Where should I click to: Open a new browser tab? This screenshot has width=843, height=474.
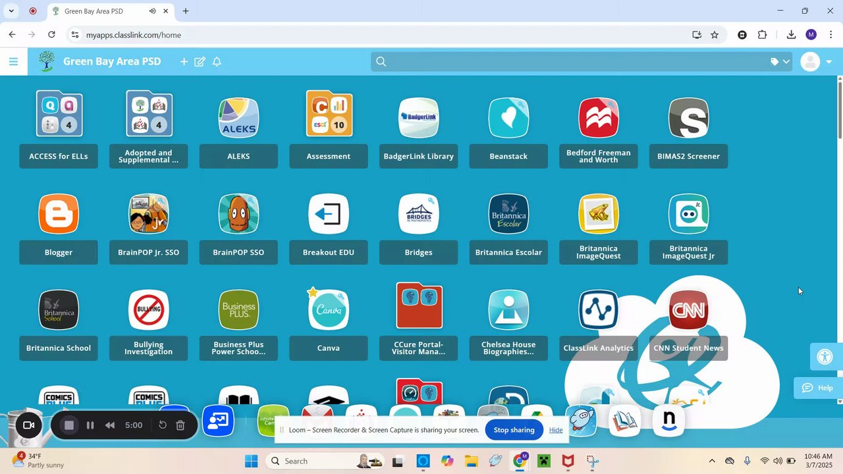tap(186, 11)
